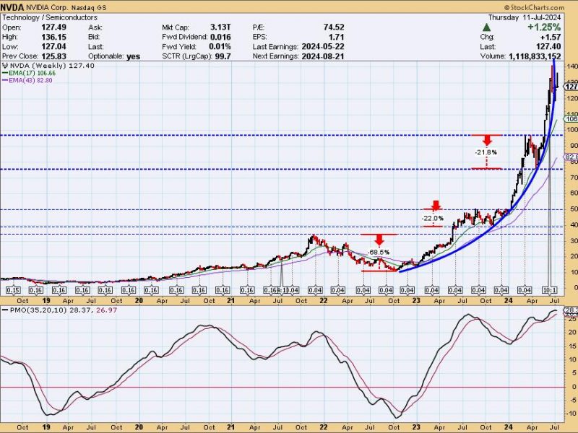Click the green up-triangle change indicator

(486, 27)
